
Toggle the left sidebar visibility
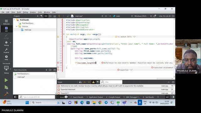tap(15, 97)
